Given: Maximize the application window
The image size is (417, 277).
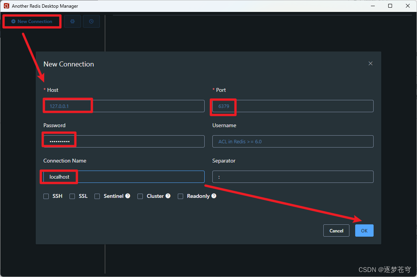Looking at the screenshot, I should click(390, 6).
